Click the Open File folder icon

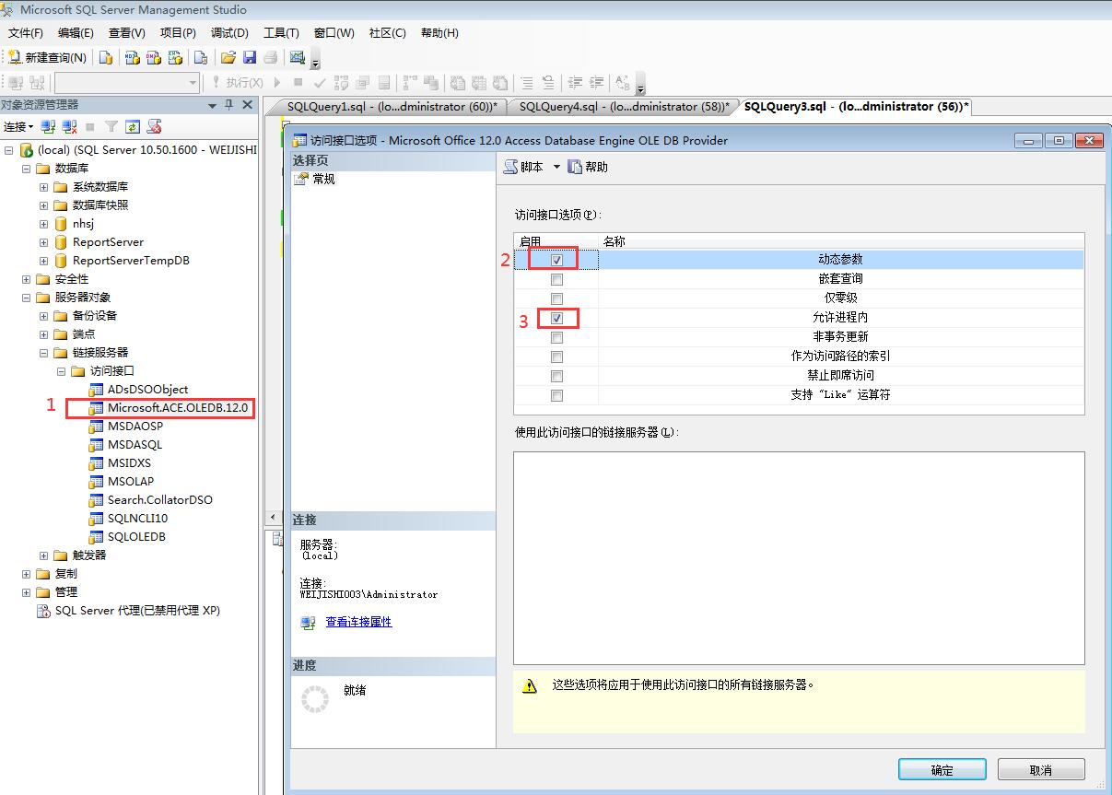point(228,57)
